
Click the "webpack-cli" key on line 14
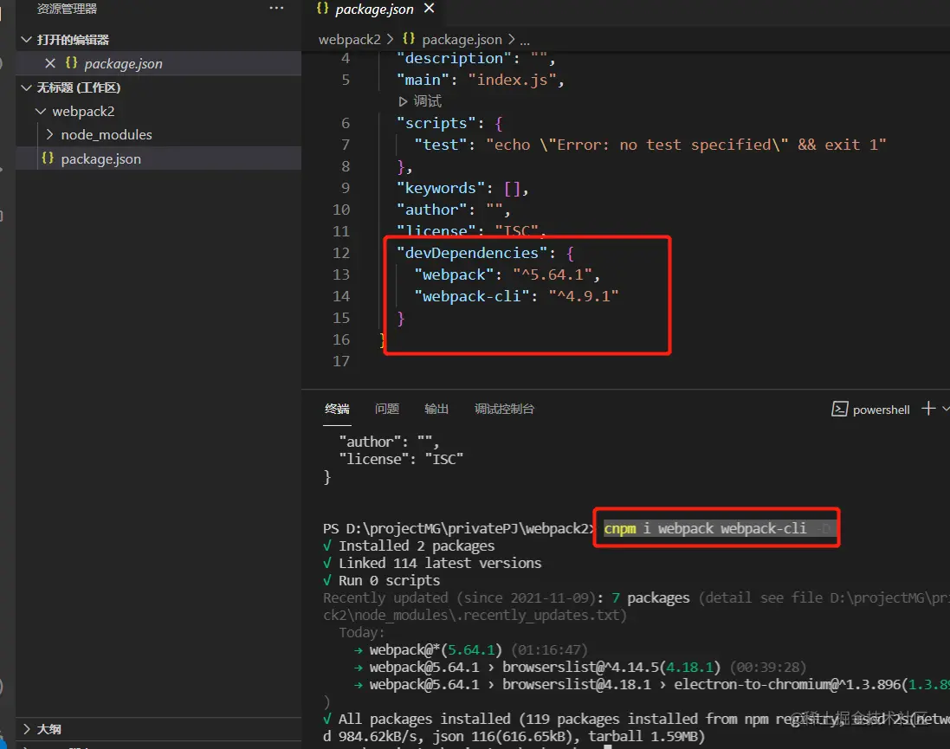[x=472, y=296]
